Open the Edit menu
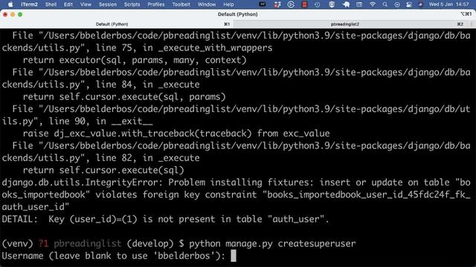The height and width of the screenshot is (267, 476). tap(68, 4)
